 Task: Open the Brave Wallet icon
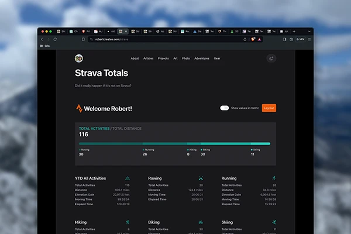coord(291,39)
